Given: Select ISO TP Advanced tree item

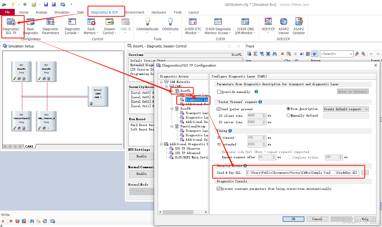Looking at the screenshot, I should (188, 153).
